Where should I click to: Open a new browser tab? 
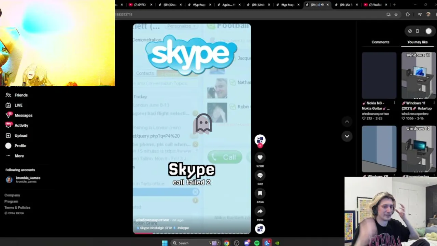point(394,5)
